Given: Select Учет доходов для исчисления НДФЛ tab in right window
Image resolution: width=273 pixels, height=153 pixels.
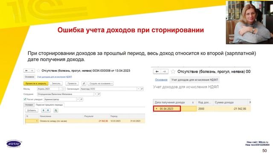Looking at the screenshot, I should pos(195,80).
